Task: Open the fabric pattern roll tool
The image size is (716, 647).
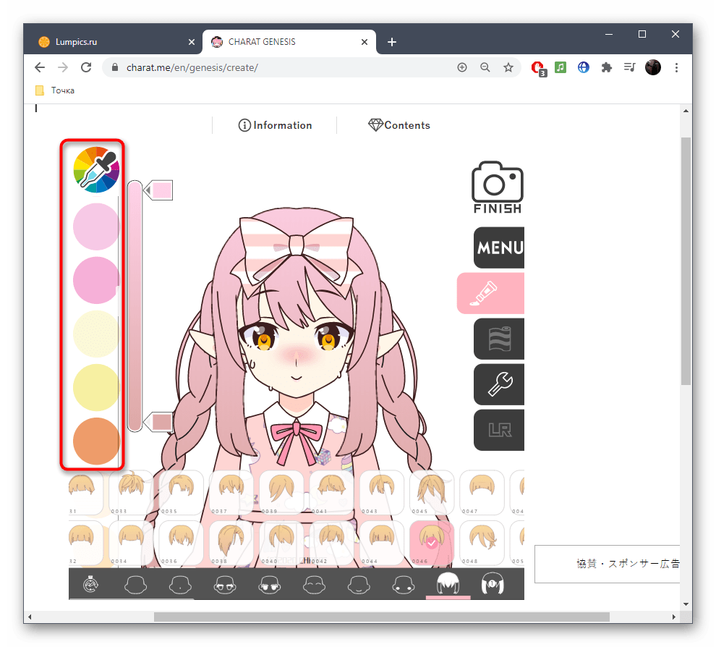Action: point(499,339)
